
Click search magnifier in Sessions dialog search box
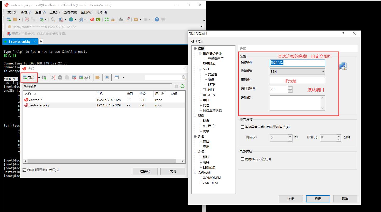point(184,77)
